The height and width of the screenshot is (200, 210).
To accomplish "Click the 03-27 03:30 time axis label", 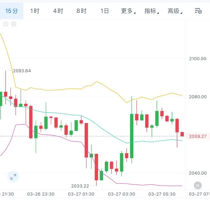I will click(121, 194).
